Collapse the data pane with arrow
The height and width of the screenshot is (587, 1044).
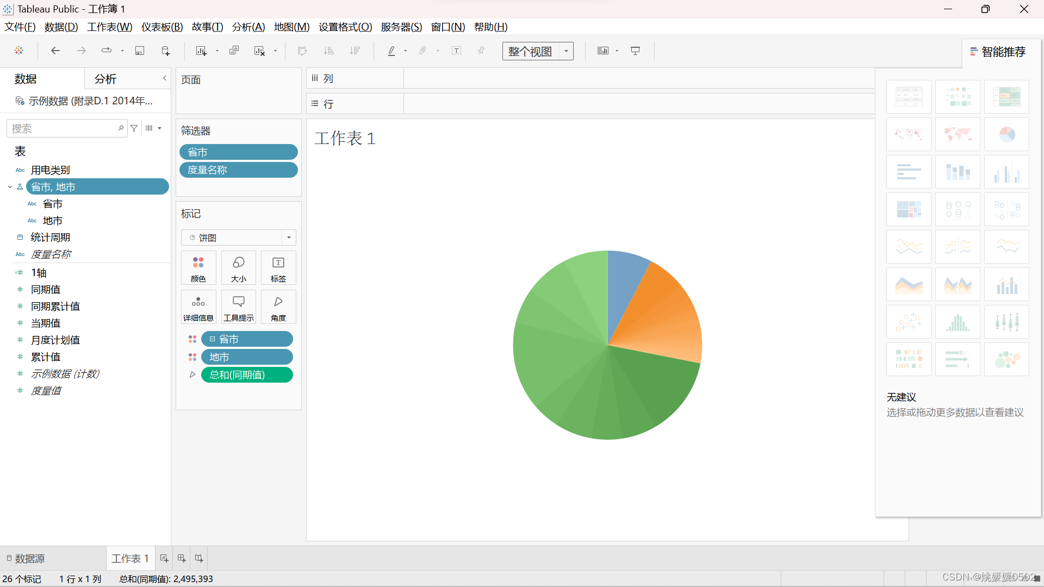coord(164,78)
